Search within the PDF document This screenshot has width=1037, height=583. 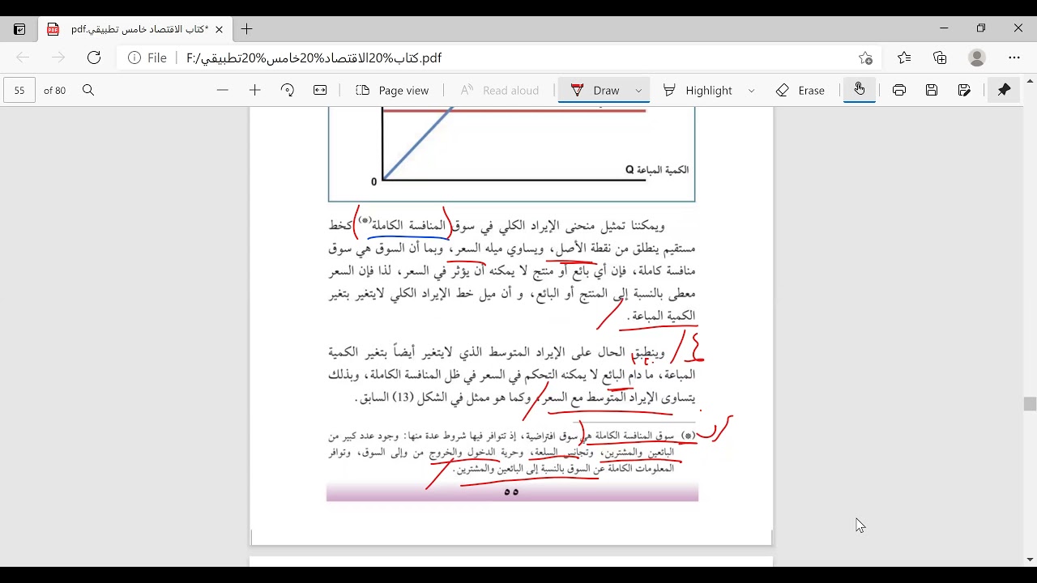click(88, 90)
